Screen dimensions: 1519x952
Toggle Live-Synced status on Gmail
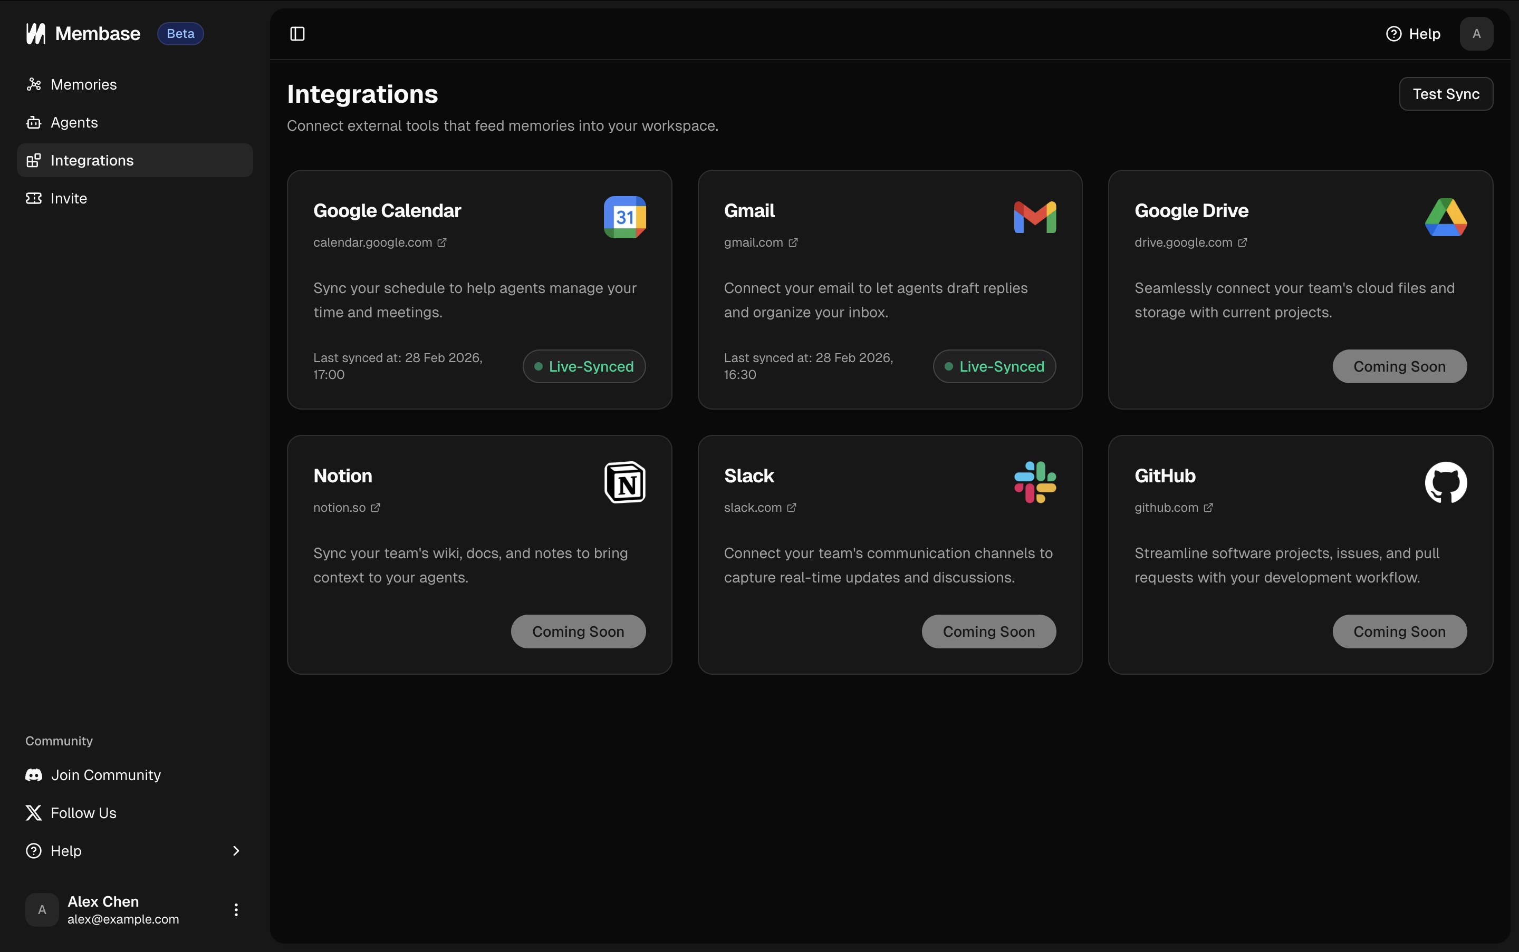pyautogui.click(x=994, y=366)
